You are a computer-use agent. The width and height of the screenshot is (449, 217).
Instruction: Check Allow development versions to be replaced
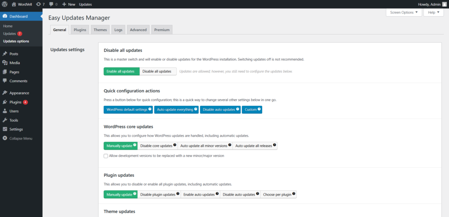[x=106, y=156]
